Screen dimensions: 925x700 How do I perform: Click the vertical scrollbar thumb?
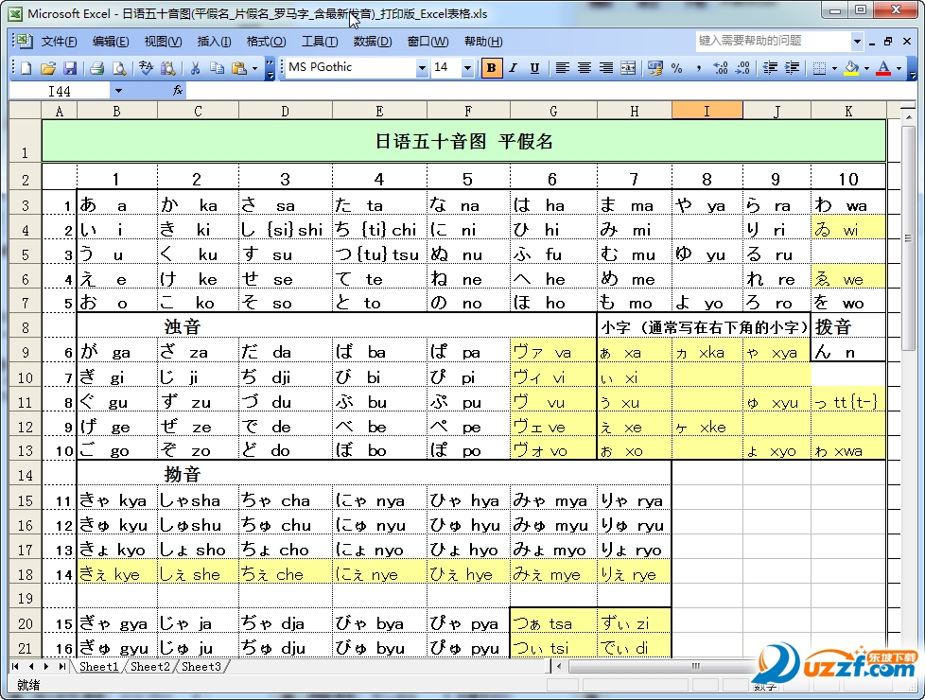click(x=908, y=237)
